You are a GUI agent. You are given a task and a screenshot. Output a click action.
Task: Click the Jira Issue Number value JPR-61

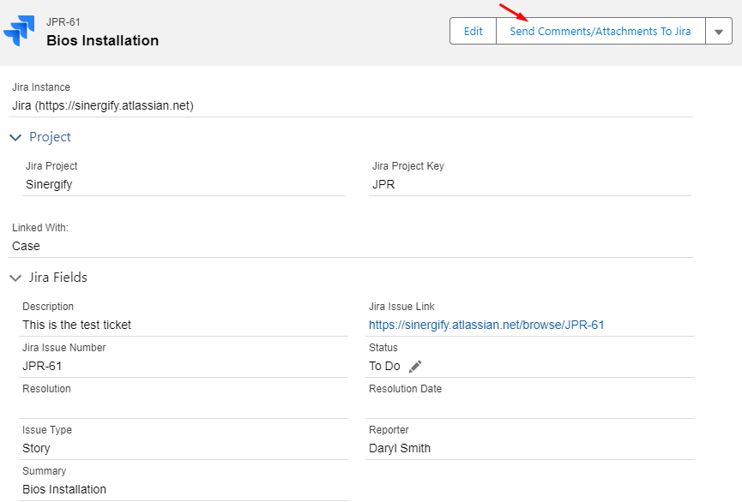[x=42, y=367]
